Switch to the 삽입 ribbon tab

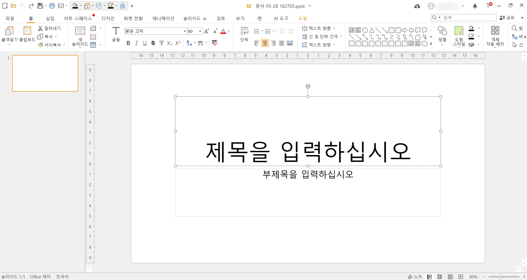point(50,18)
